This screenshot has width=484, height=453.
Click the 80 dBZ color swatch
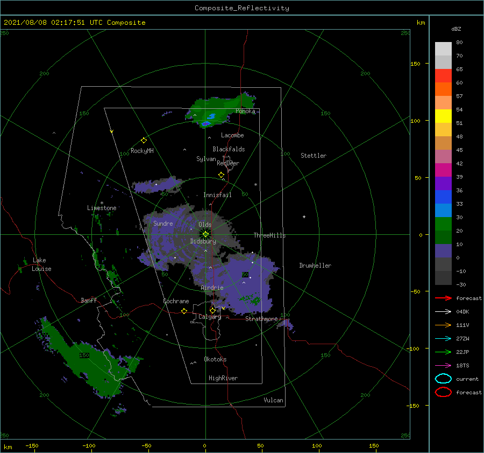click(443, 48)
